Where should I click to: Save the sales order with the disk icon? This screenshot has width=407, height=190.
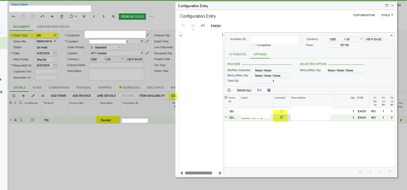point(33,16)
